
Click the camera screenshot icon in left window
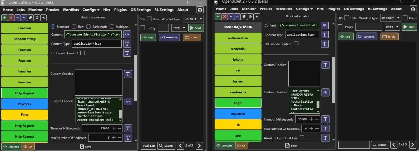[199, 10]
